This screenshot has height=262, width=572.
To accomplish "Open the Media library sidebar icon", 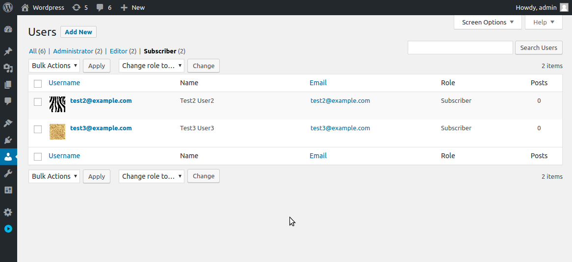I will (x=8, y=68).
